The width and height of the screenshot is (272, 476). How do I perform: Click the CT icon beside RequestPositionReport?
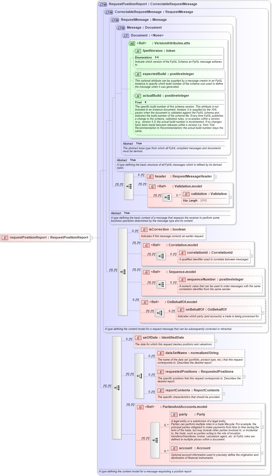[x=103, y=5]
